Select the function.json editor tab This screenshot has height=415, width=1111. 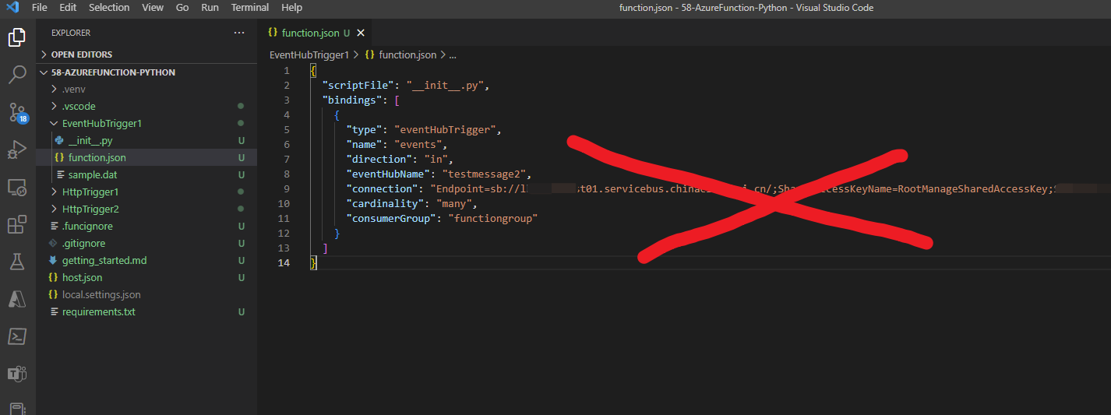click(x=310, y=33)
